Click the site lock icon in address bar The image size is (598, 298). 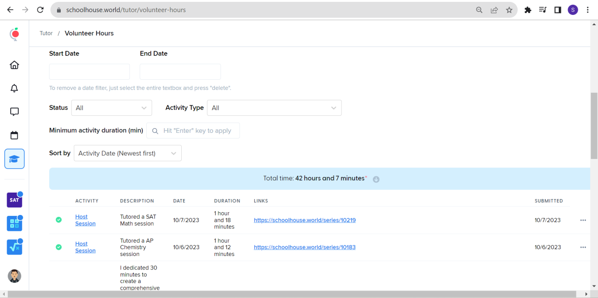coord(58,10)
